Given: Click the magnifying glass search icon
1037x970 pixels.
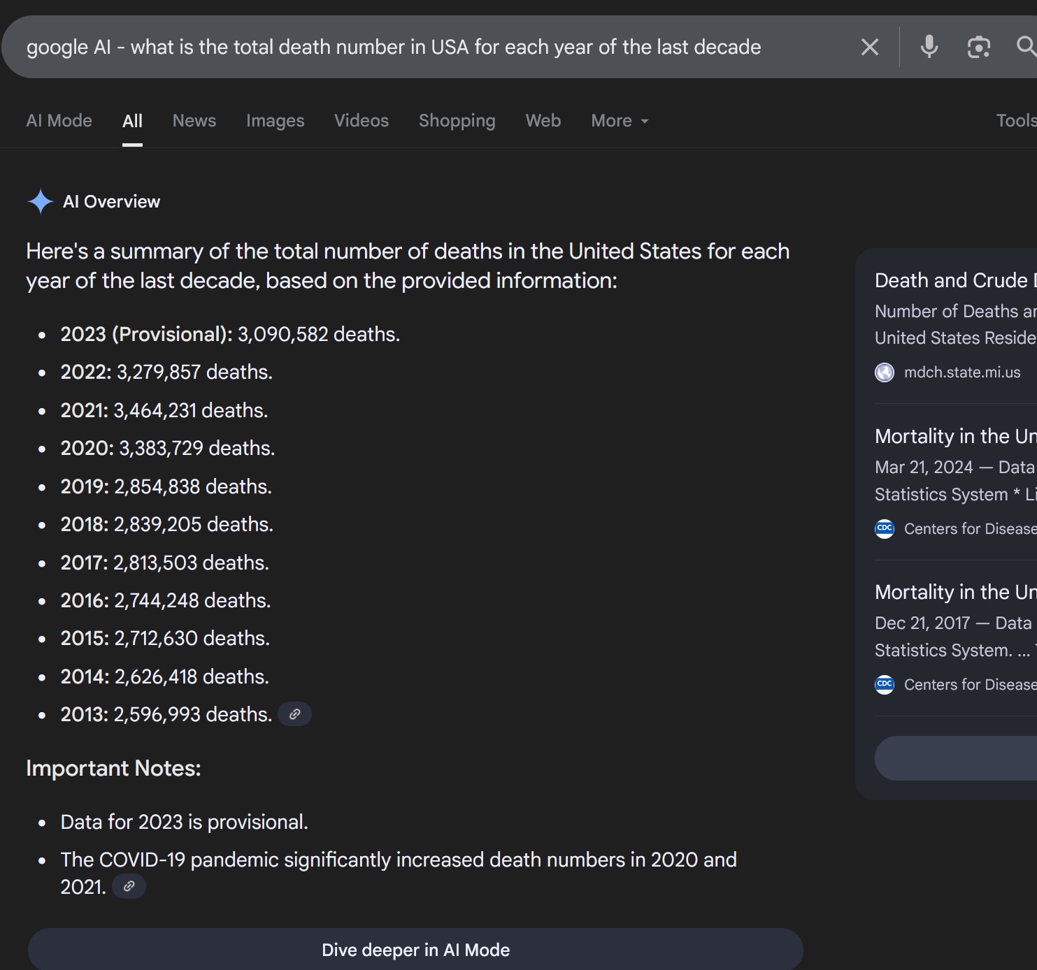Looking at the screenshot, I should pos(1026,46).
